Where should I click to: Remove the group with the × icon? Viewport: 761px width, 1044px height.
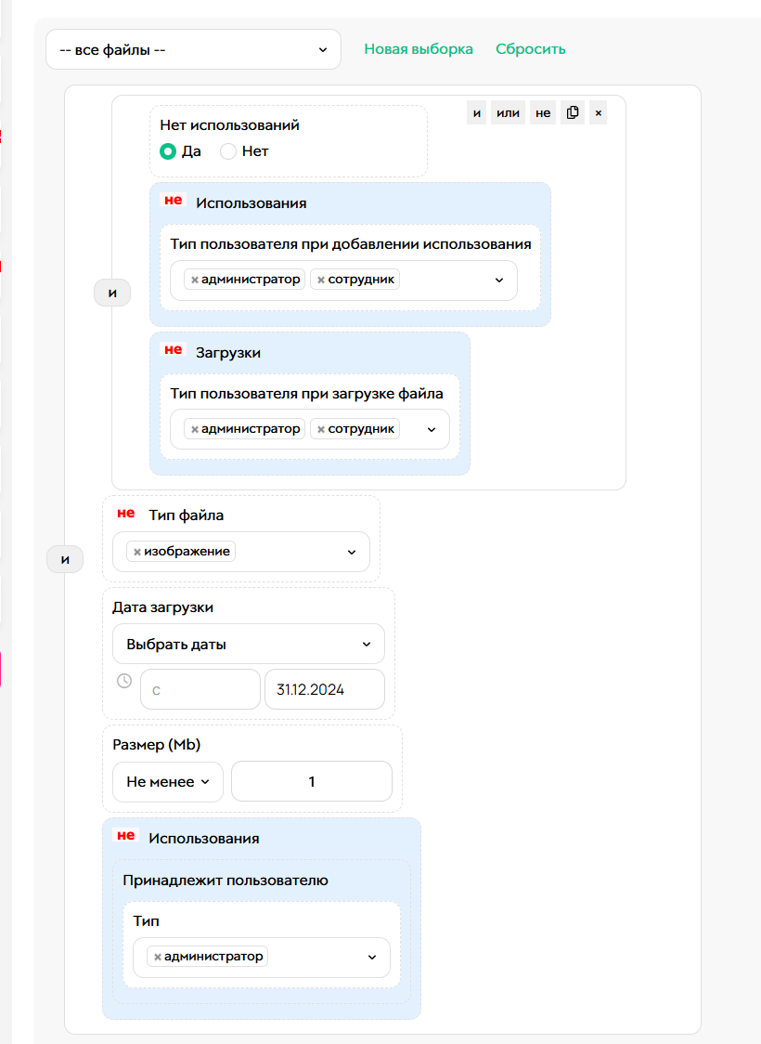pos(599,113)
